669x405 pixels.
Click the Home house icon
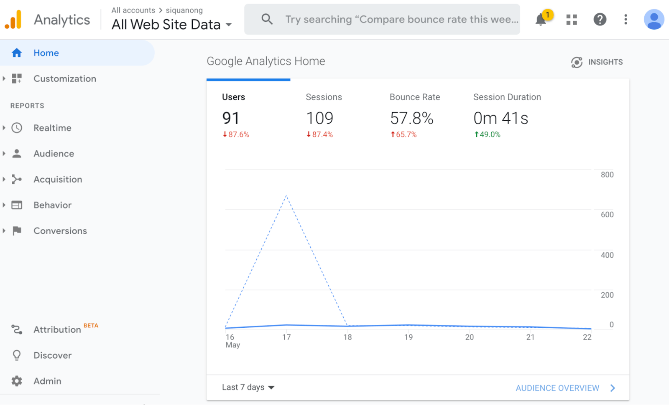[17, 53]
